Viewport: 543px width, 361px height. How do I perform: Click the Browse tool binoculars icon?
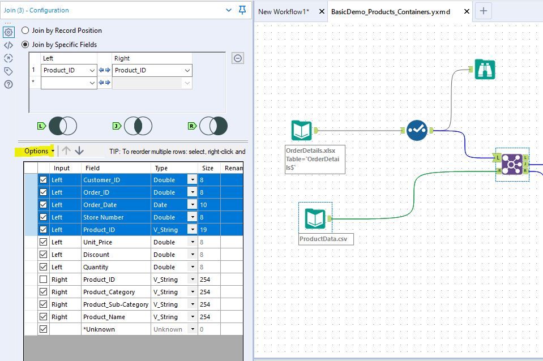(x=484, y=70)
